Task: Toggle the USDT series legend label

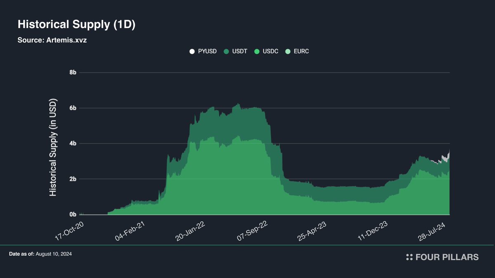Action: coord(240,51)
